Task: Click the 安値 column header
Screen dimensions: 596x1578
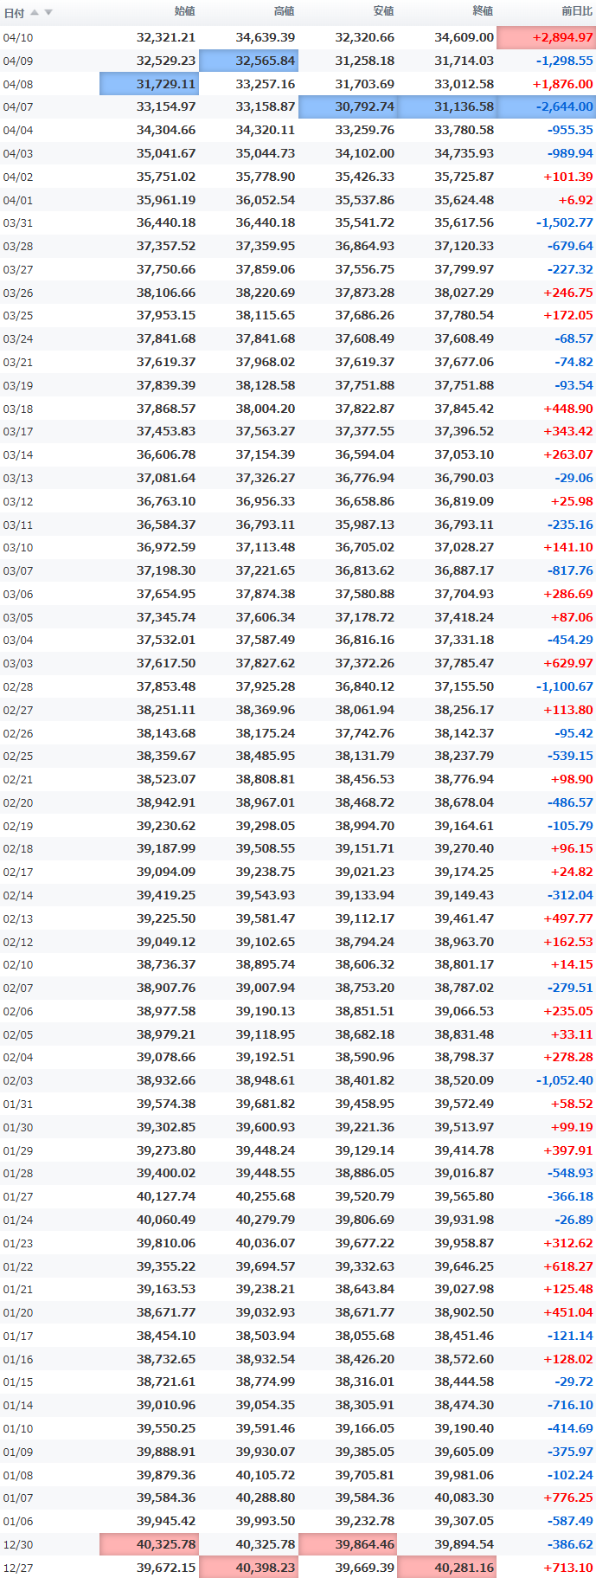Action: 383,11
